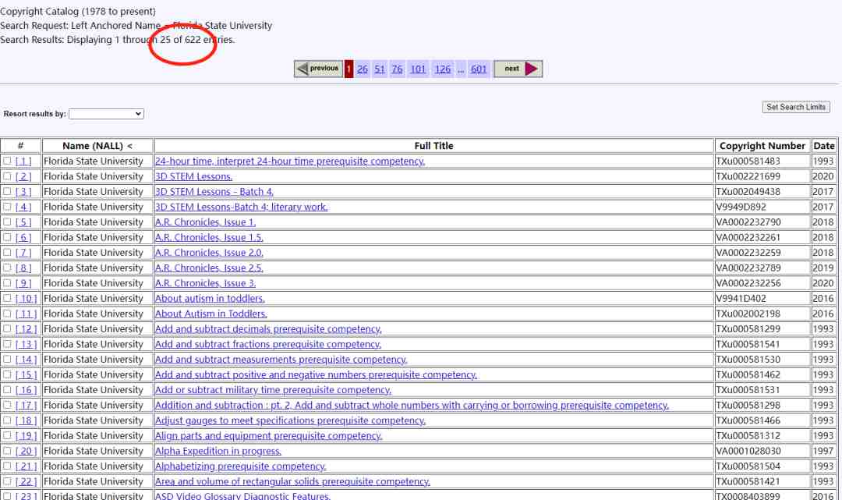Click the Date column header
Image resolution: width=842 pixels, height=500 pixels.
pyautogui.click(x=824, y=146)
